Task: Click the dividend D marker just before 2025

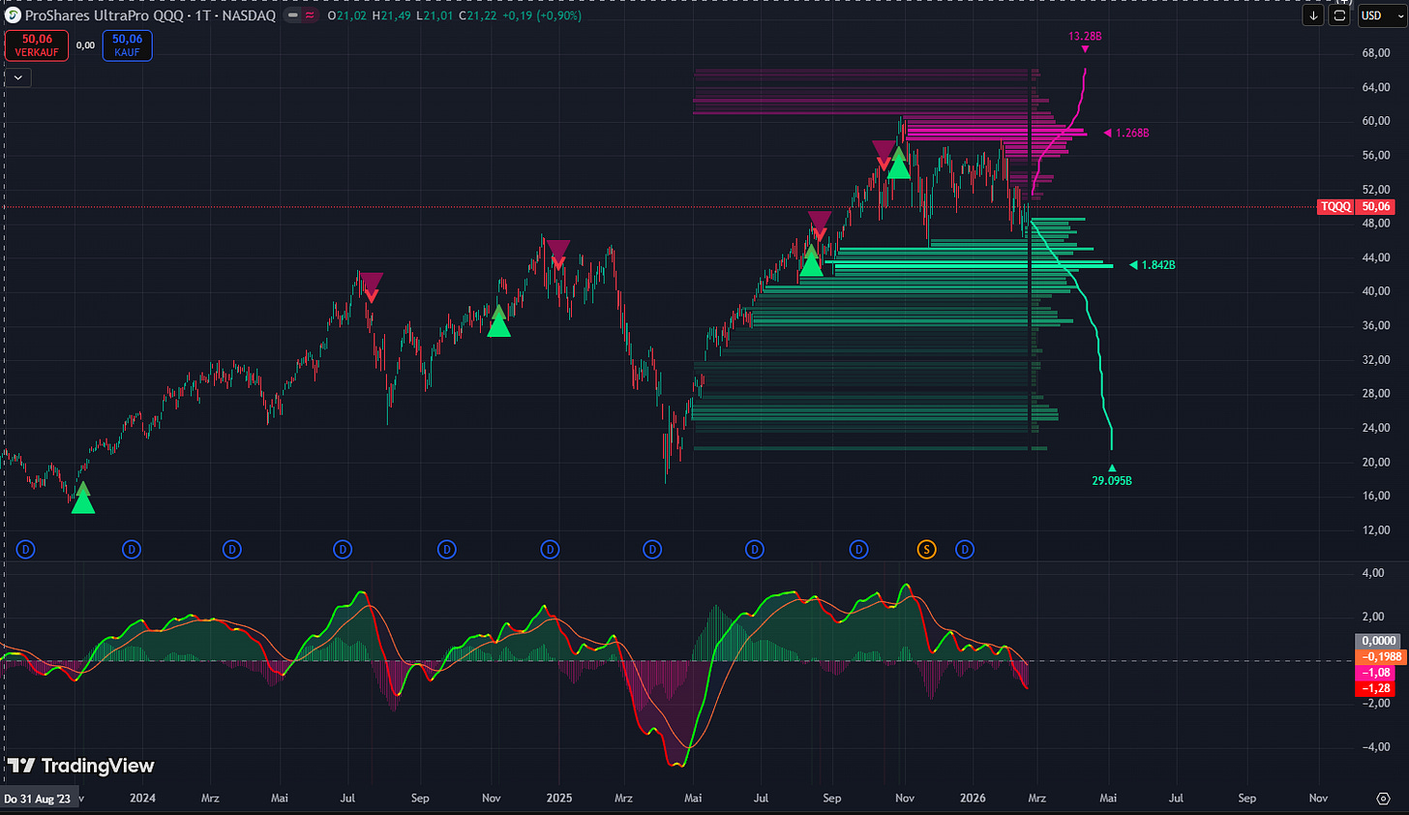Action: pos(550,550)
